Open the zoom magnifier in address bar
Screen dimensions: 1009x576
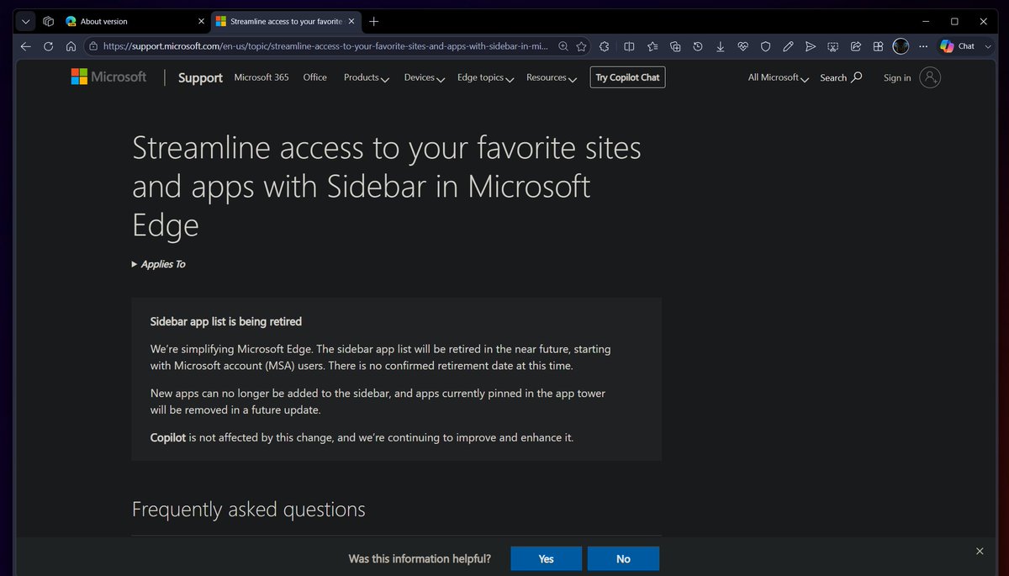click(x=563, y=46)
